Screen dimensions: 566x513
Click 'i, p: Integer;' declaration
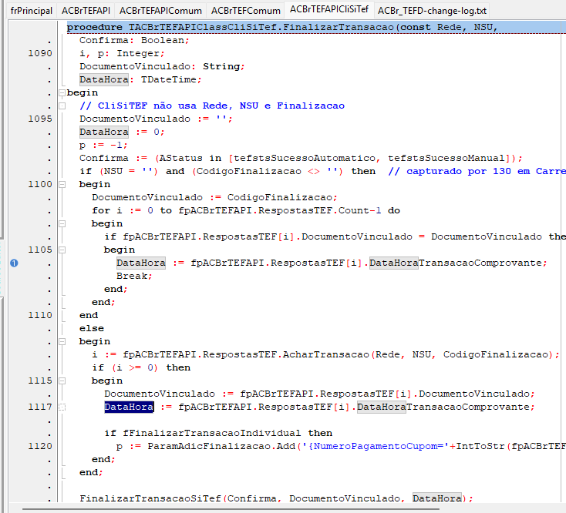click(x=122, y=53)
